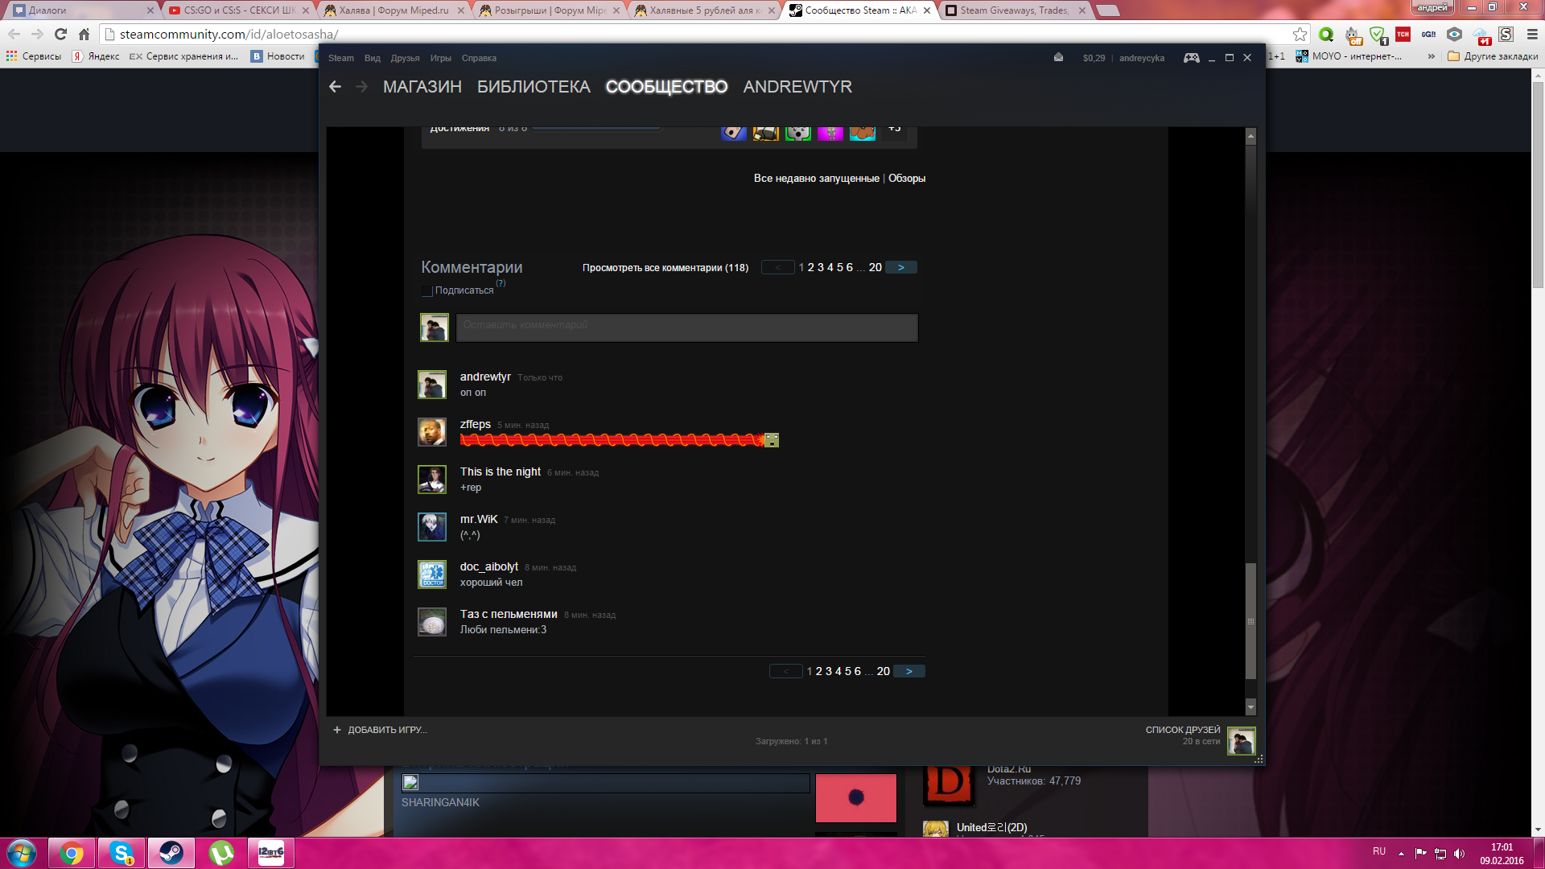Viewport: 1545px width, 869px height.
Task: Open the Яндекс bookmark
Action: point(96,56)
